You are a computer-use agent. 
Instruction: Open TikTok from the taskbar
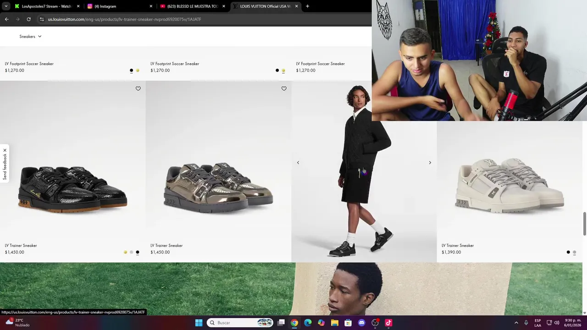point(388,323)
